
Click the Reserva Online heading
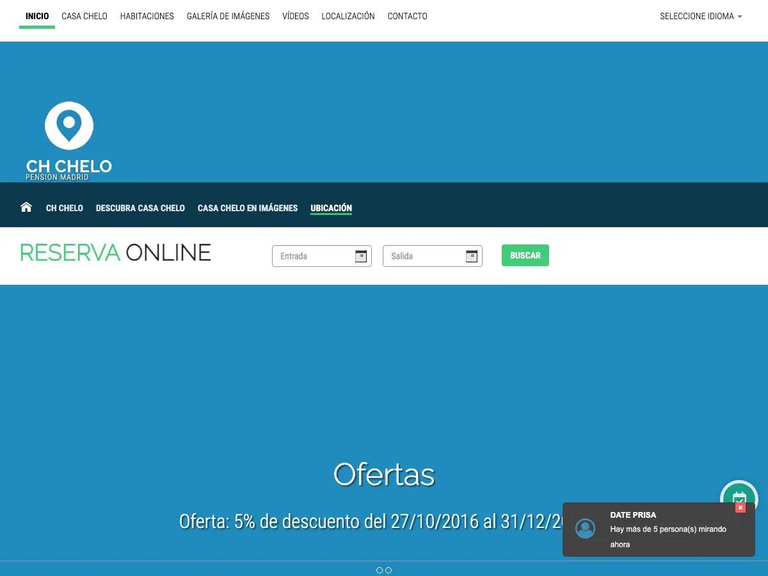click(x=116, y=253)
